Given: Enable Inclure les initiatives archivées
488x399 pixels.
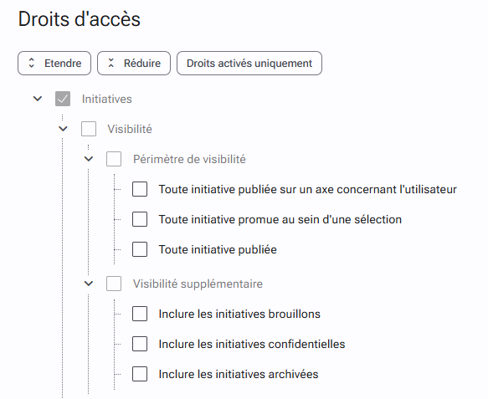Looking at the screenshot, I should pos(140,374).
